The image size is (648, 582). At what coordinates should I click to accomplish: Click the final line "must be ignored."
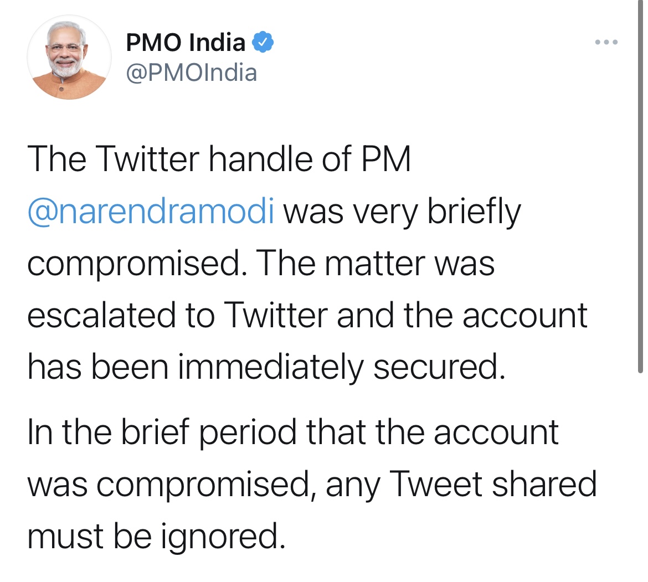pyautogui.click(x=156, y=536)
